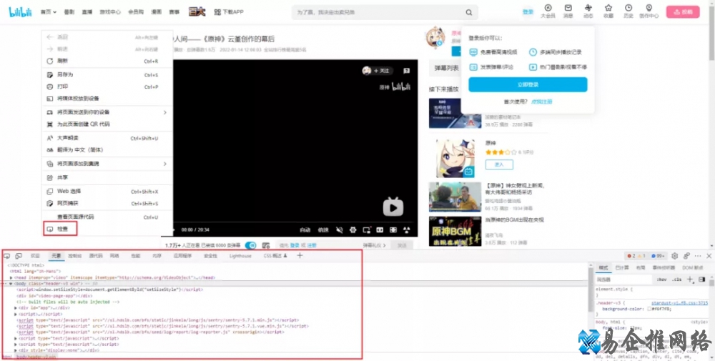Viewport: 715px width, 361px height.
Task: Click the 立即登录 login button
Action: (528, 85)
